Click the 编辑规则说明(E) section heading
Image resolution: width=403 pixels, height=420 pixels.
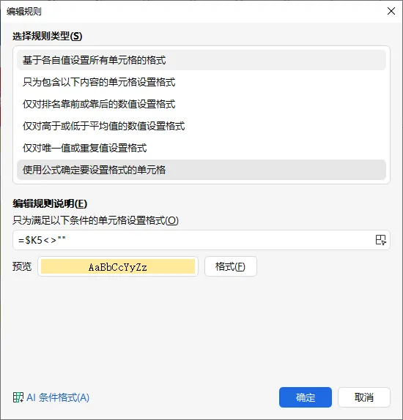(50, 203)
